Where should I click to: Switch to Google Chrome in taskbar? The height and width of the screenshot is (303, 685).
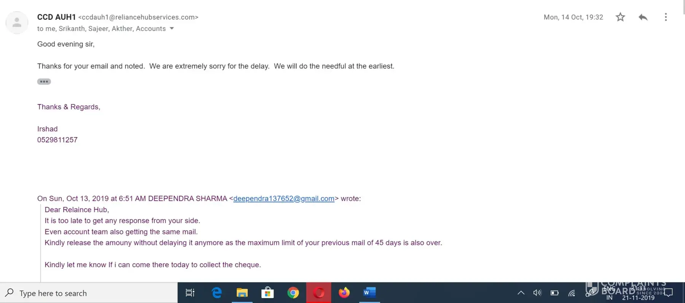point(293,293)
